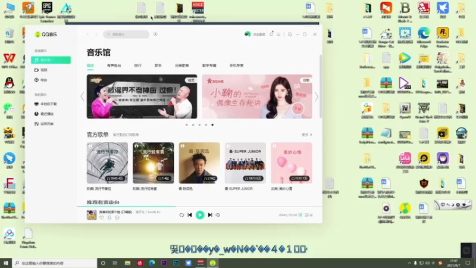
Task: Click the more options circle icon under song title
Action: [x=117, y=217]
